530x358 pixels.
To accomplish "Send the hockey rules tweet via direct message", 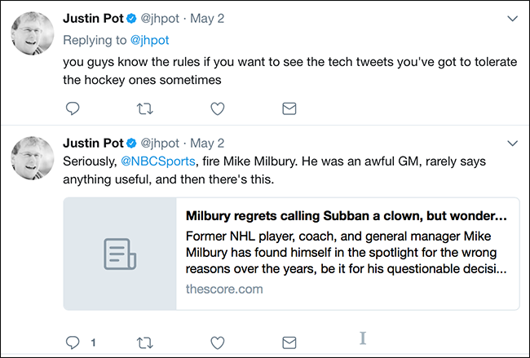I will (x=289, y=108).
